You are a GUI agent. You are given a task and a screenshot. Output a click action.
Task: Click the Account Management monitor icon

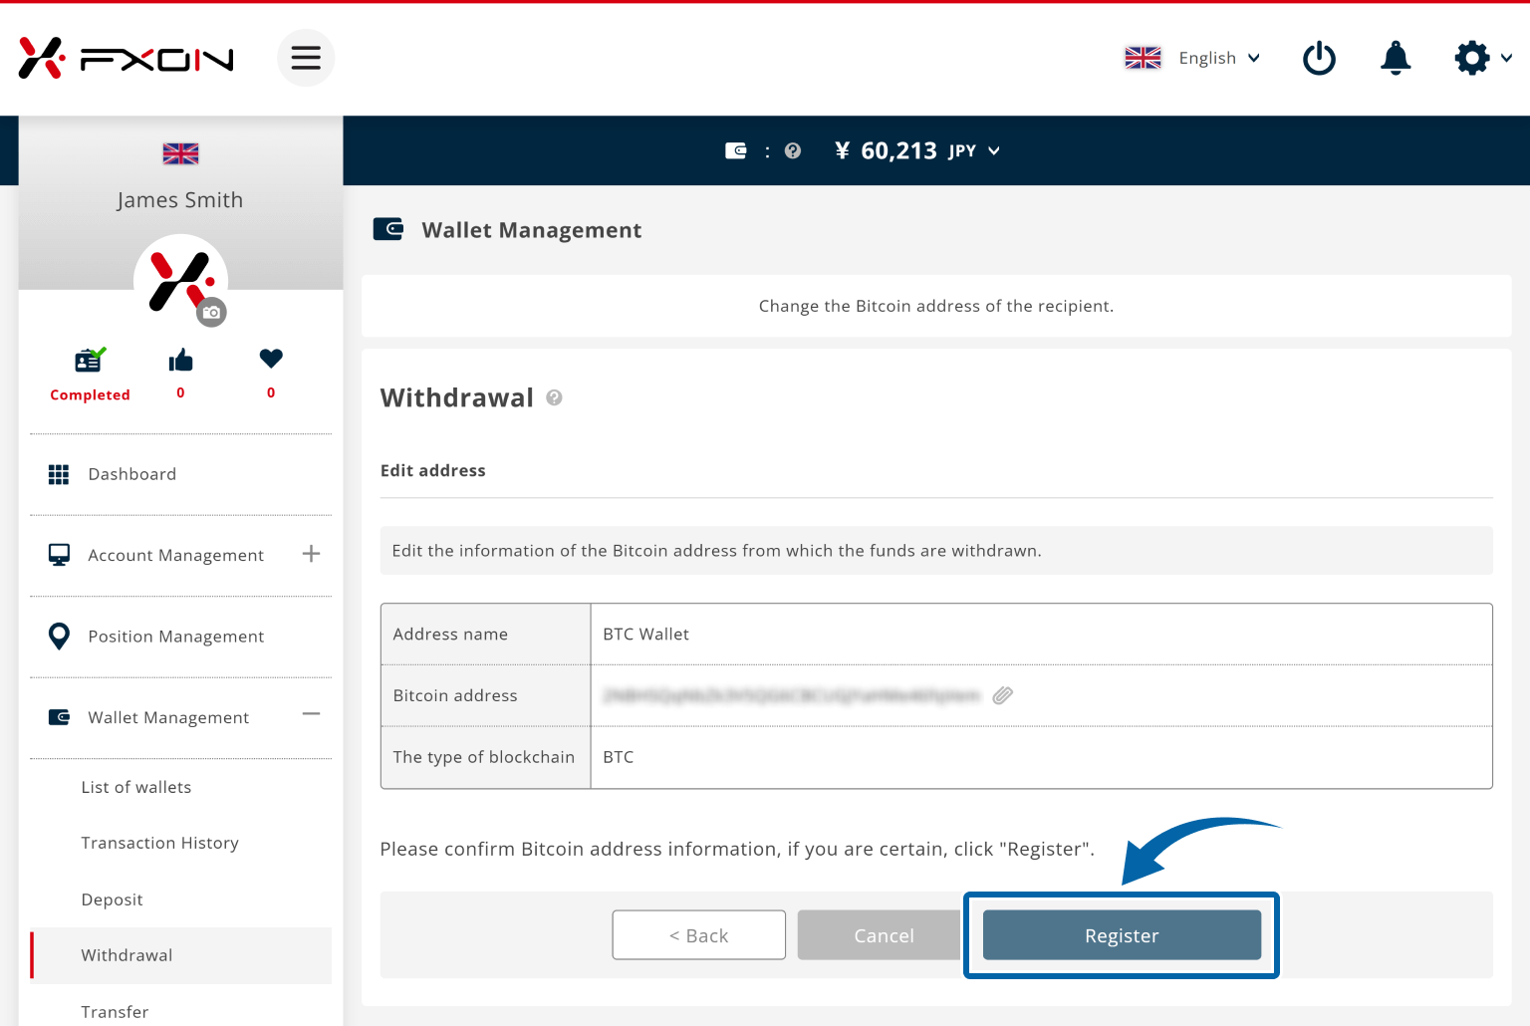tap(59, 555)
